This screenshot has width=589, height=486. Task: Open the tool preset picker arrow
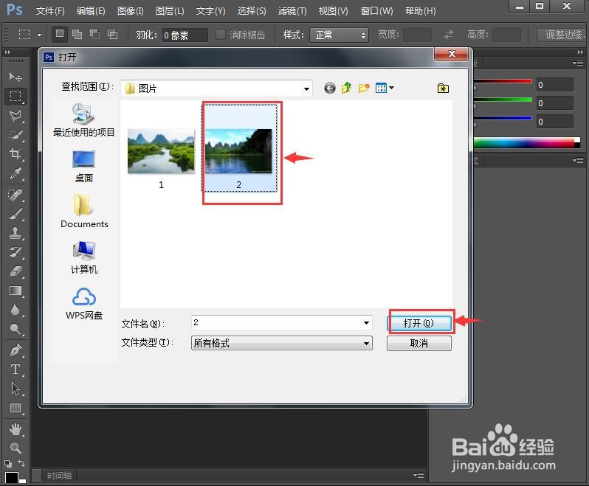[39, 35]
